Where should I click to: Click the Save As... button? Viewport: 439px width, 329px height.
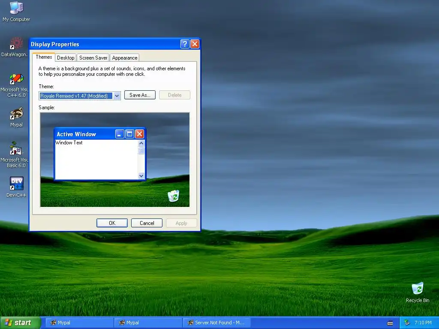[x=140, y=95]
